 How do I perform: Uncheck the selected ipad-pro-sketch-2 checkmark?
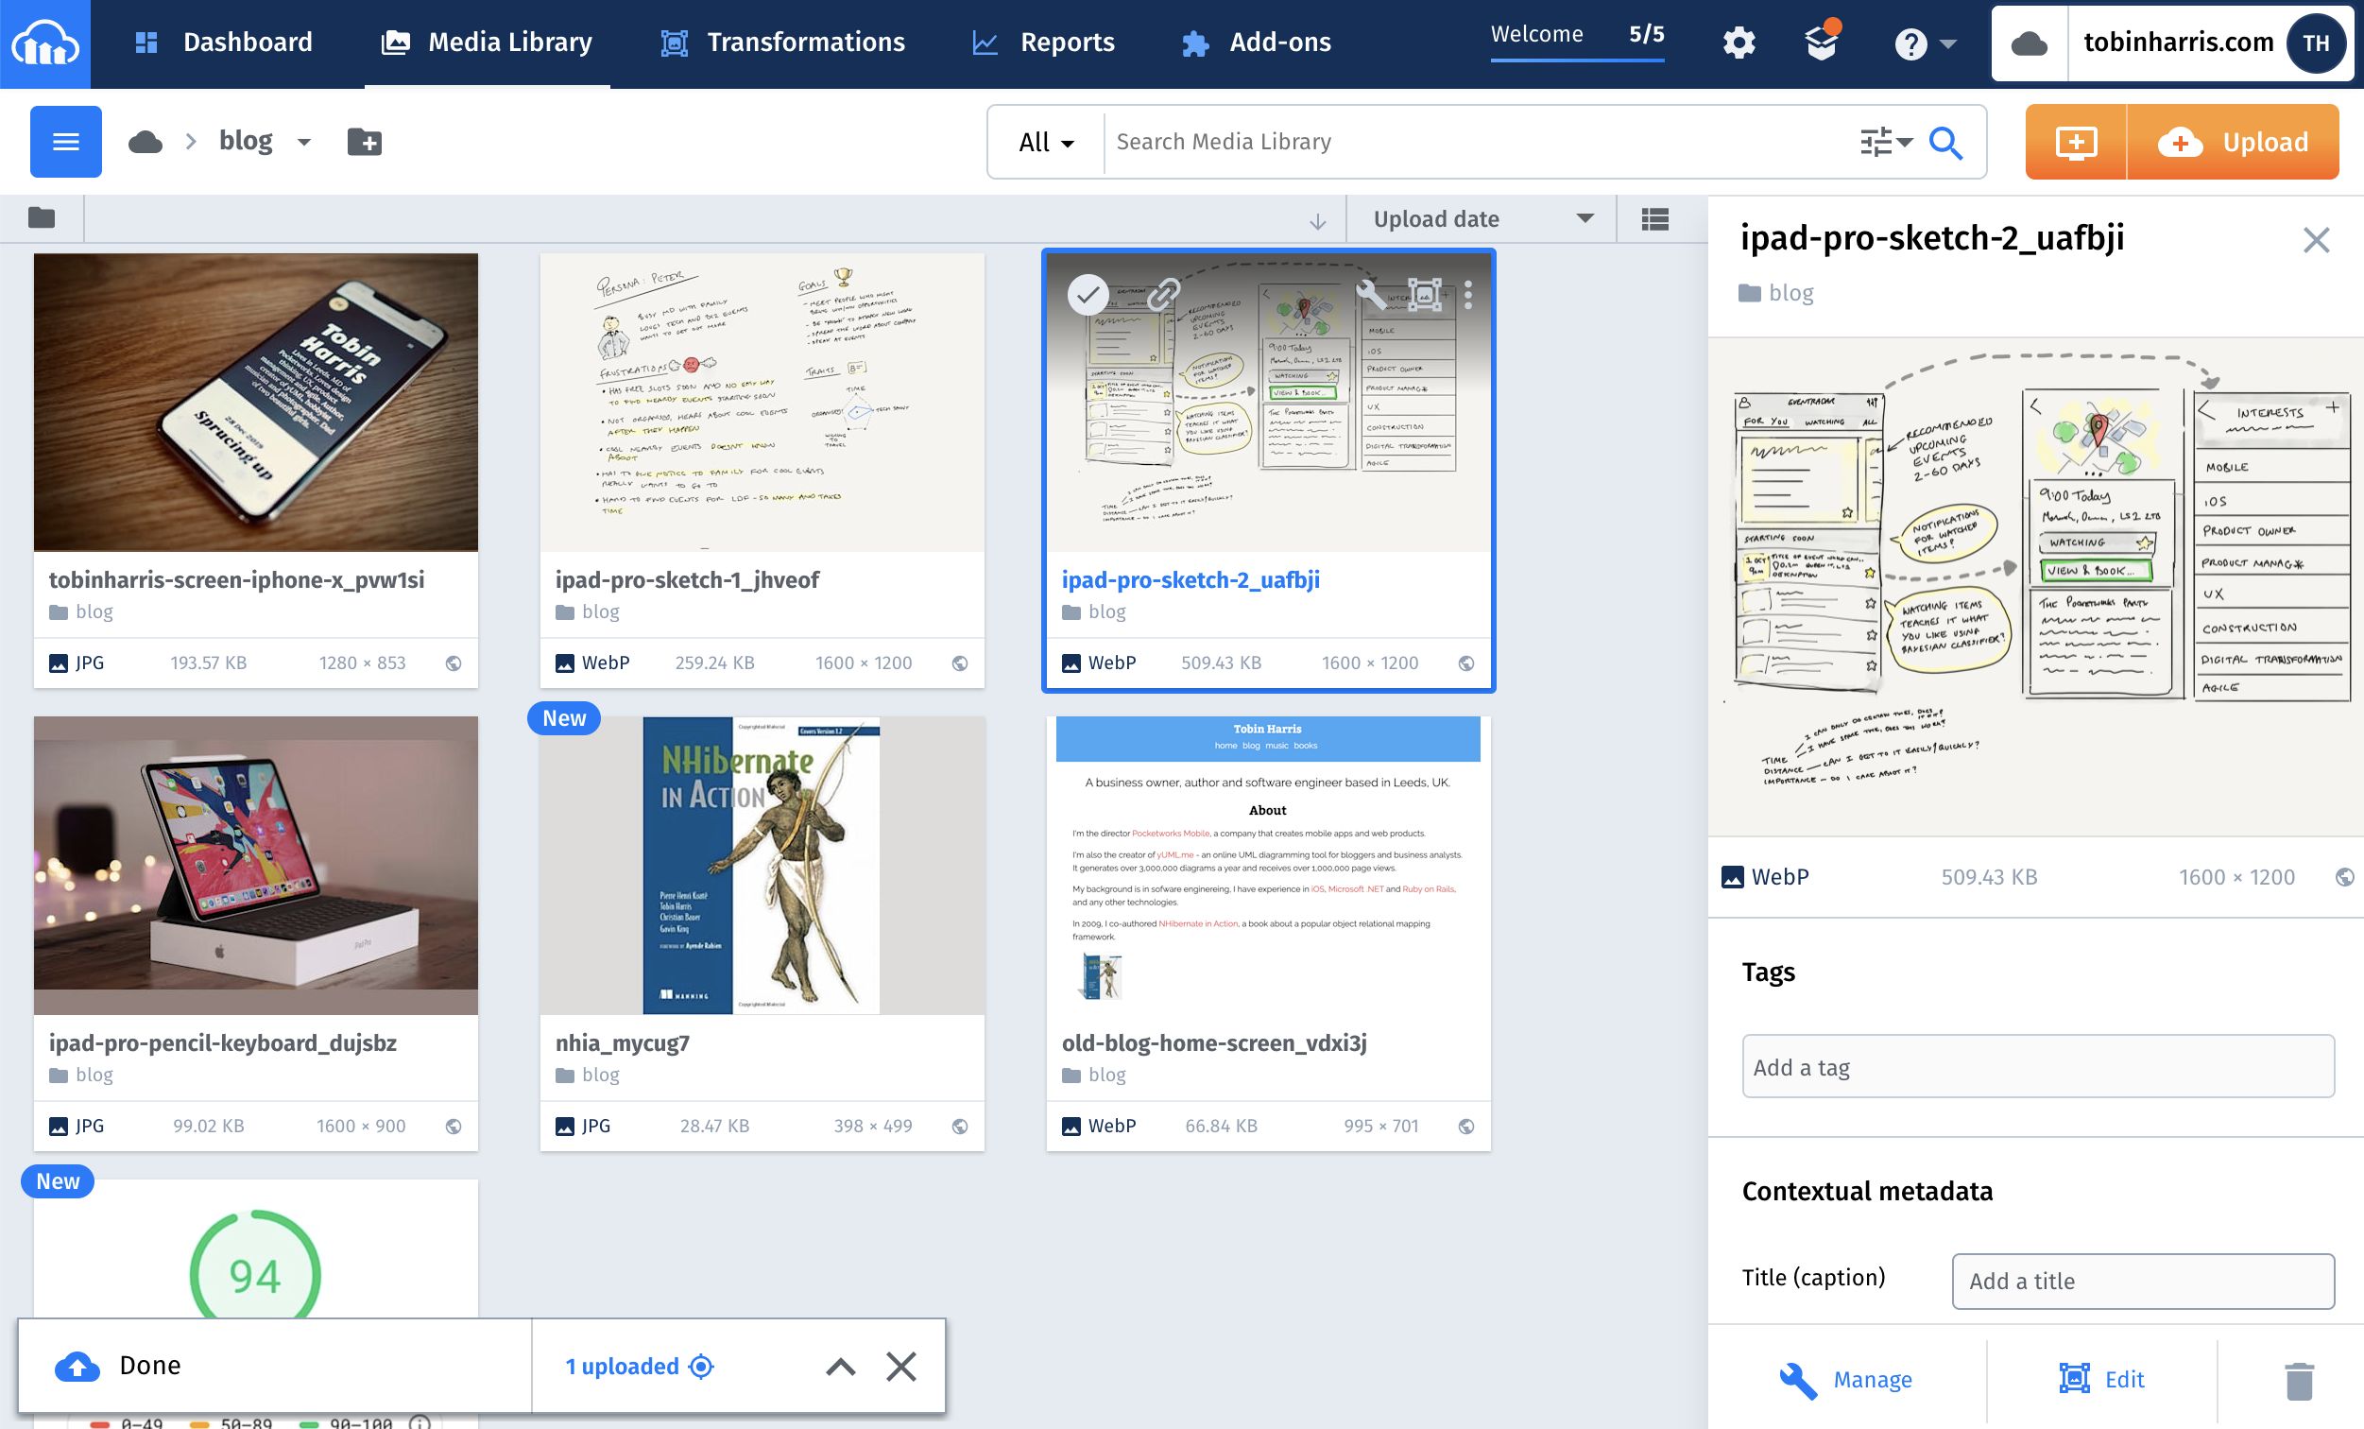(x=1088, y=295)
